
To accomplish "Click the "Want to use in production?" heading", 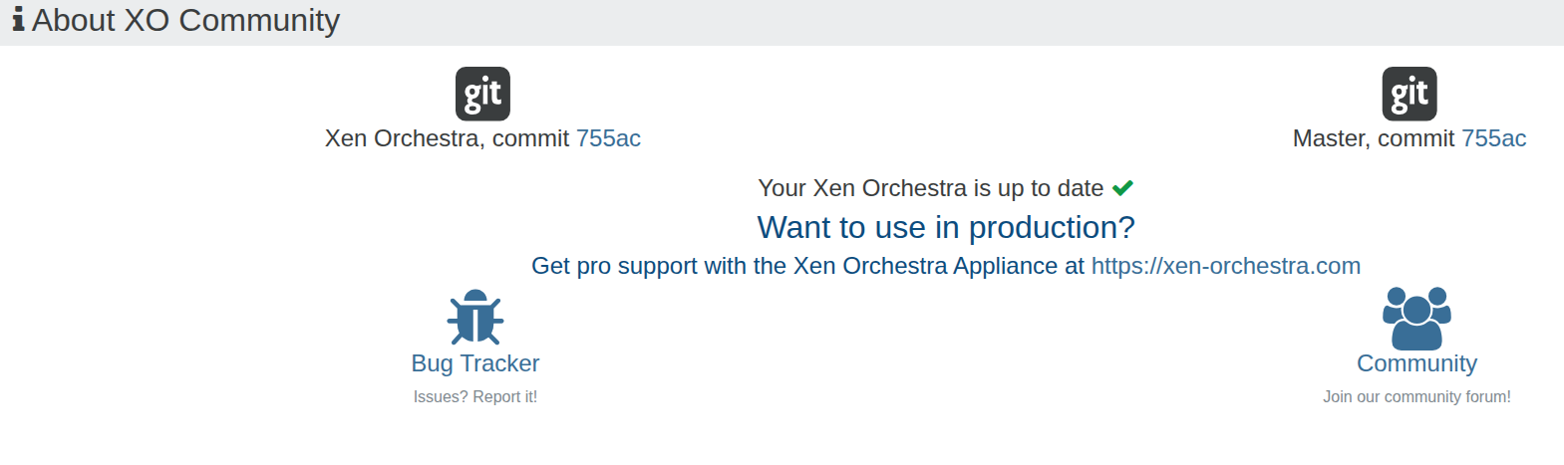I will click(945, 227).
